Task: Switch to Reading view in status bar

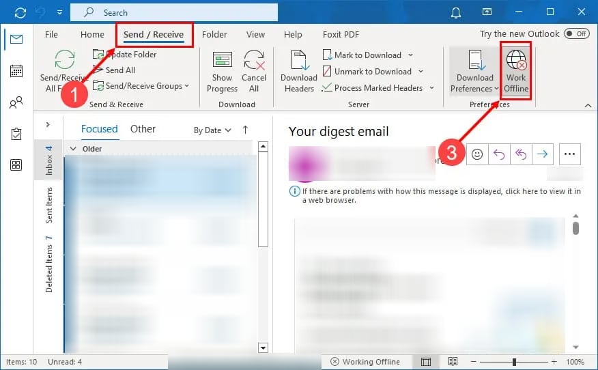Action: pos(453,361)
